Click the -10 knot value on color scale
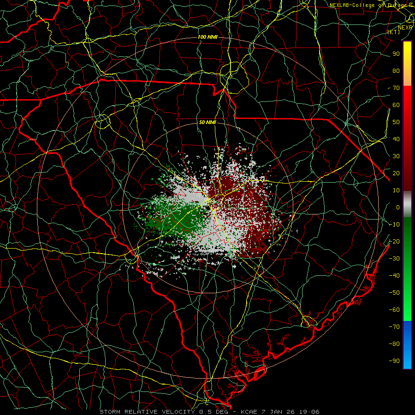This screenshot has width=415, height=415. 394,225
